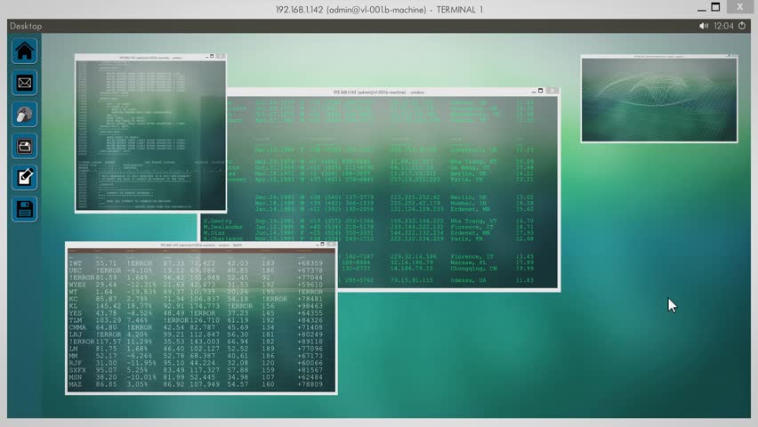The height and width of the screenshot is (427, 758).
Task: Select the name M.Diaz in the terminal
Action: click(214, 232)
